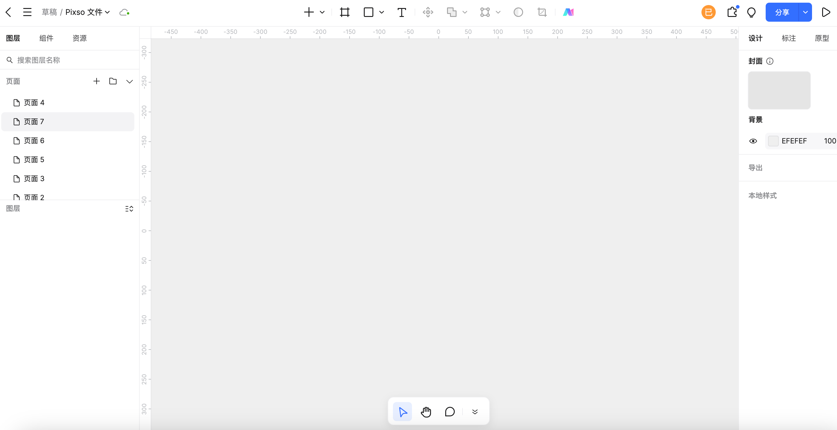Click the plus insert tool
Screen dimensions: 837x430
click(x=309, y=12)
